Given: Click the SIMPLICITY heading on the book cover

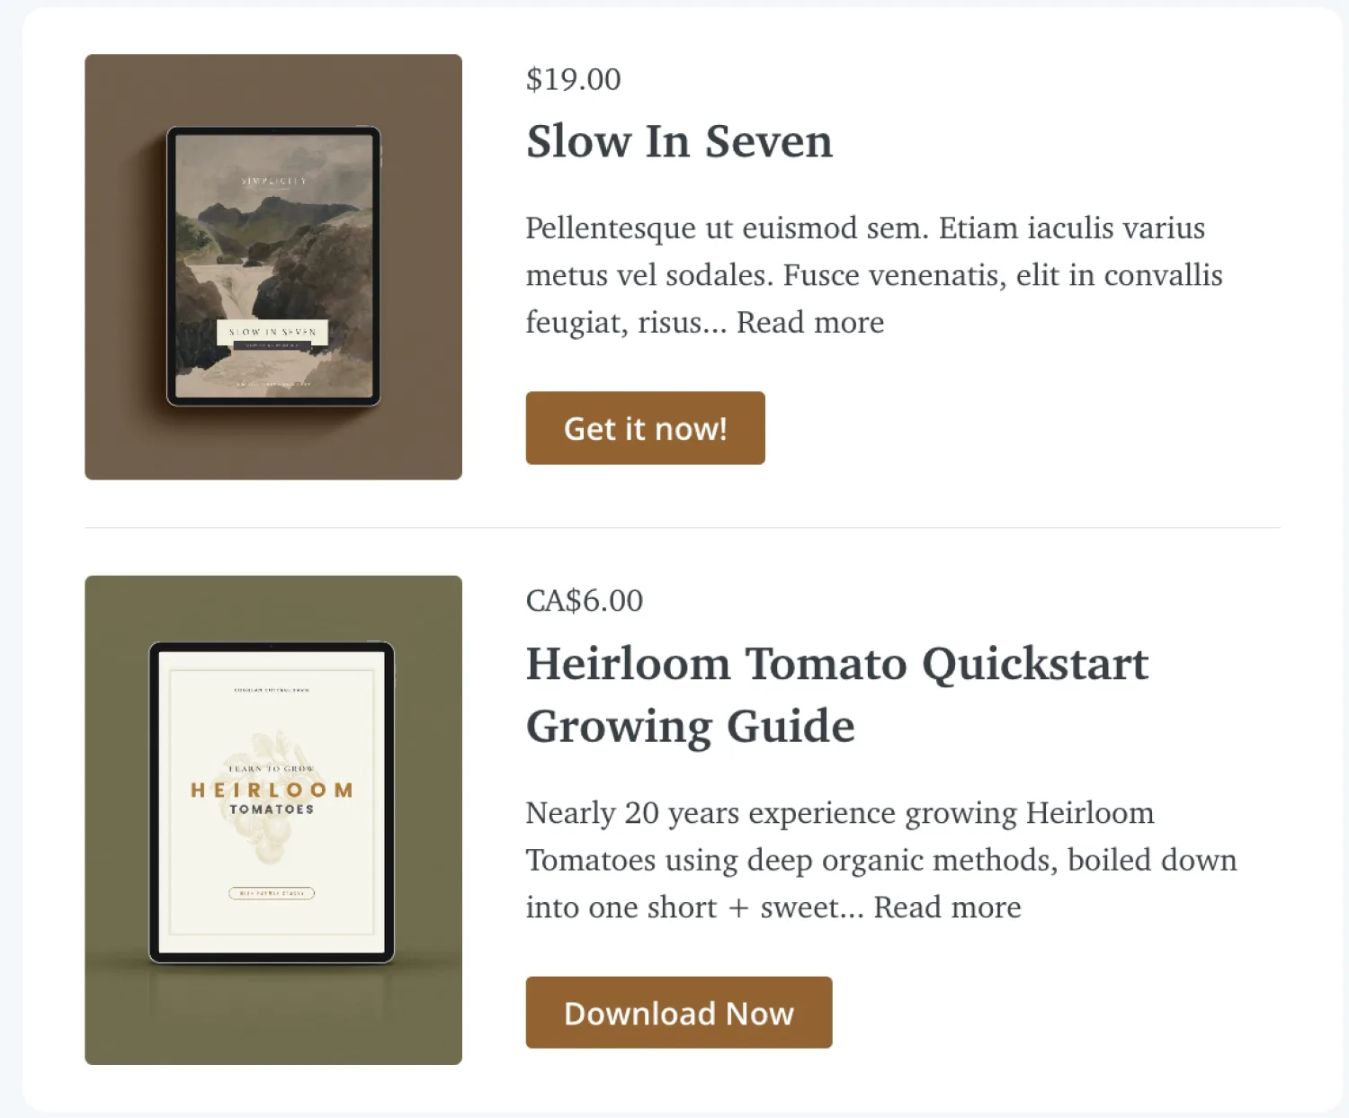Looking at the screenshot, I should pyautogui.click(x=273, y=181).
